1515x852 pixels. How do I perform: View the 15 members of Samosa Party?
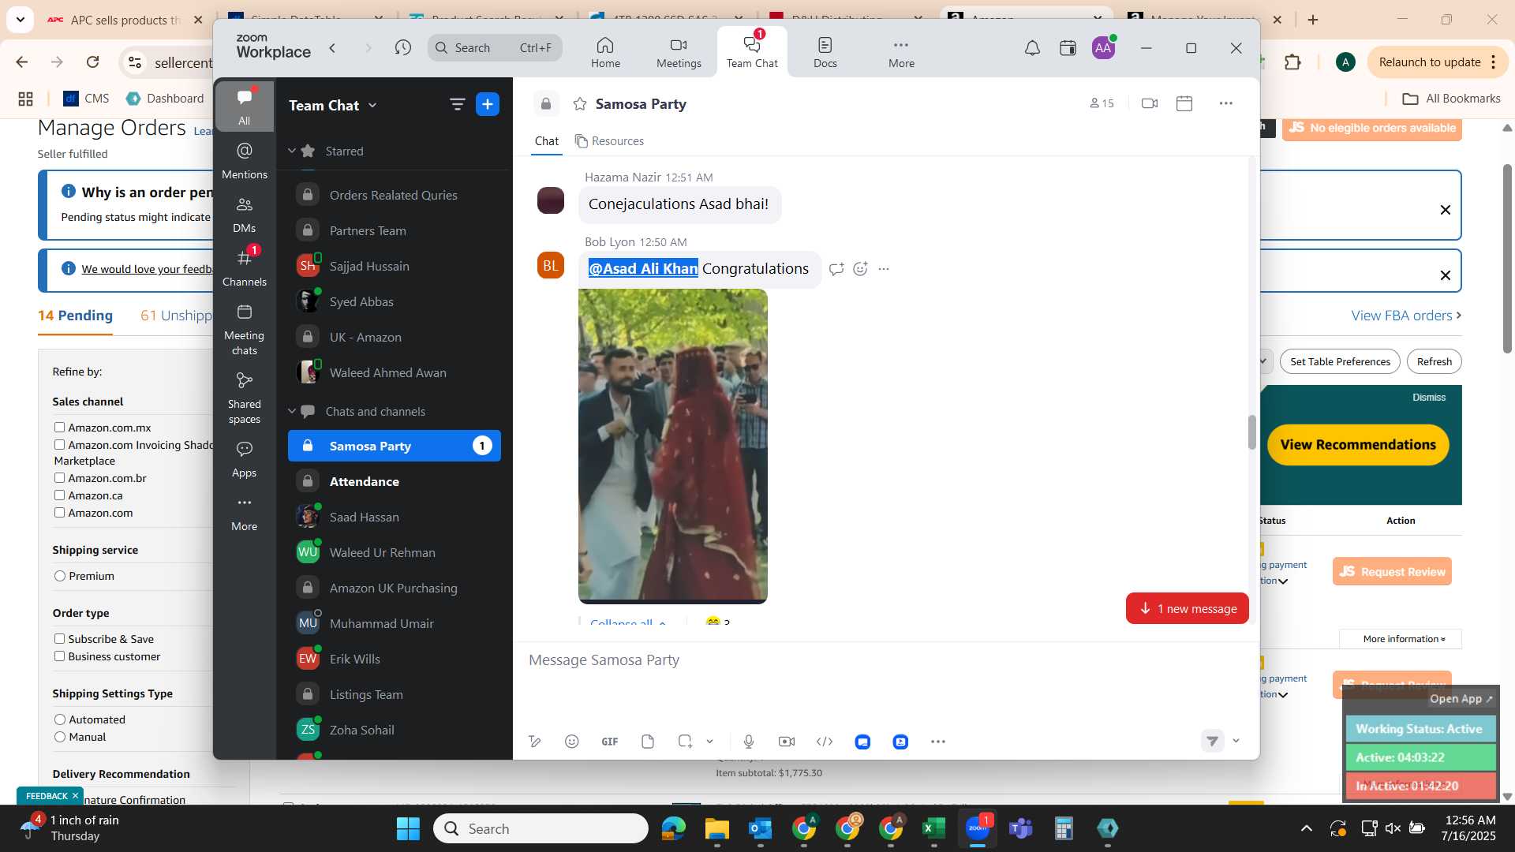click(1102, 103)
